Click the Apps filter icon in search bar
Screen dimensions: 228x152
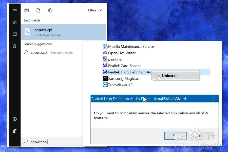tap(26, 10)
